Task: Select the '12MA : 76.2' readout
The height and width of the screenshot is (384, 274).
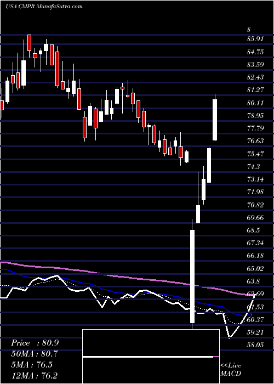Action: coord(35,376)
